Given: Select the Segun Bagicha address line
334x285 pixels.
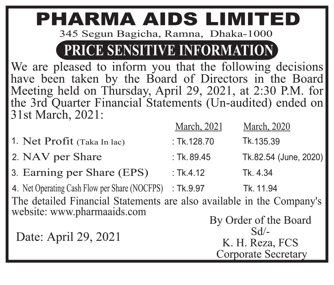Looking at the screenshot, I should pos(166,34).
